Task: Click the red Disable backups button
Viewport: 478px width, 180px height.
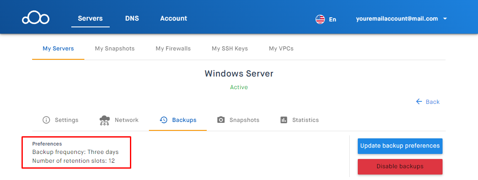Action: [x=400, y=166]
